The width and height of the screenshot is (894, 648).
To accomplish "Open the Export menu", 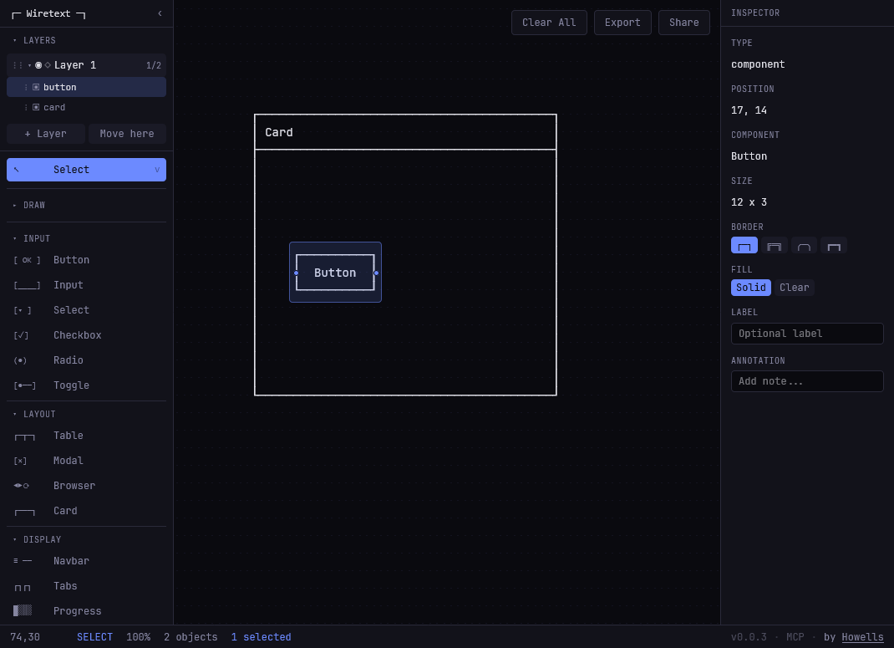I will [622, 23].
